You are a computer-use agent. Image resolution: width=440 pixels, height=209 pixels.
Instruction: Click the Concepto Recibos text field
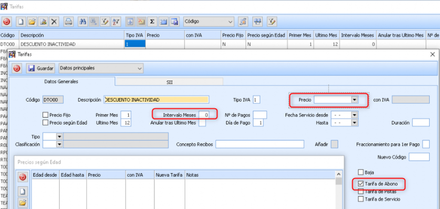[260, 144]
